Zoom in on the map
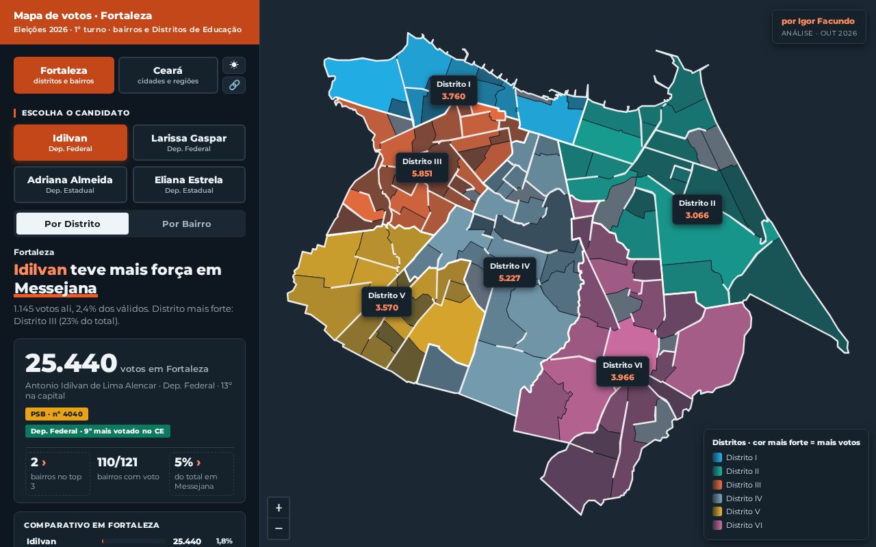 click(279, 508)
